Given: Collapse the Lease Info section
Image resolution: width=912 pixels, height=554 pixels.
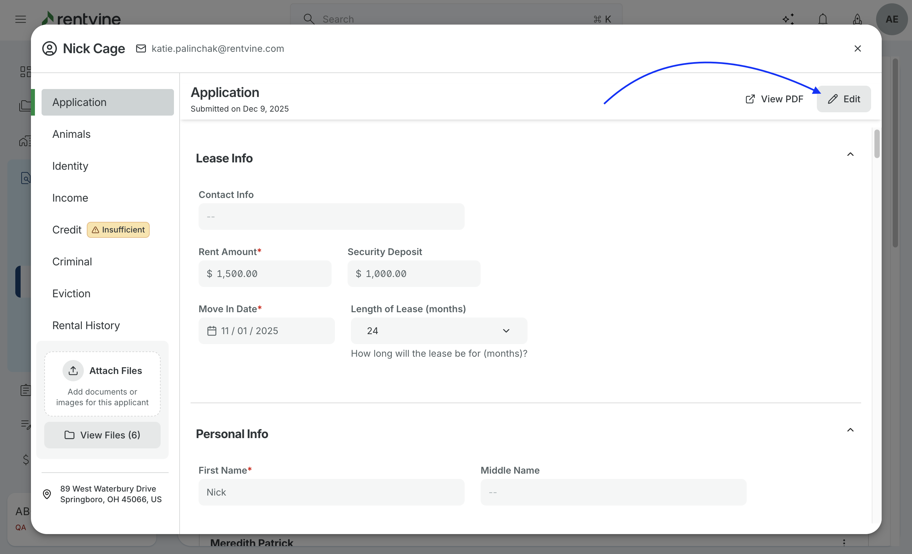Looking at the screenshot, I should 850,154.
